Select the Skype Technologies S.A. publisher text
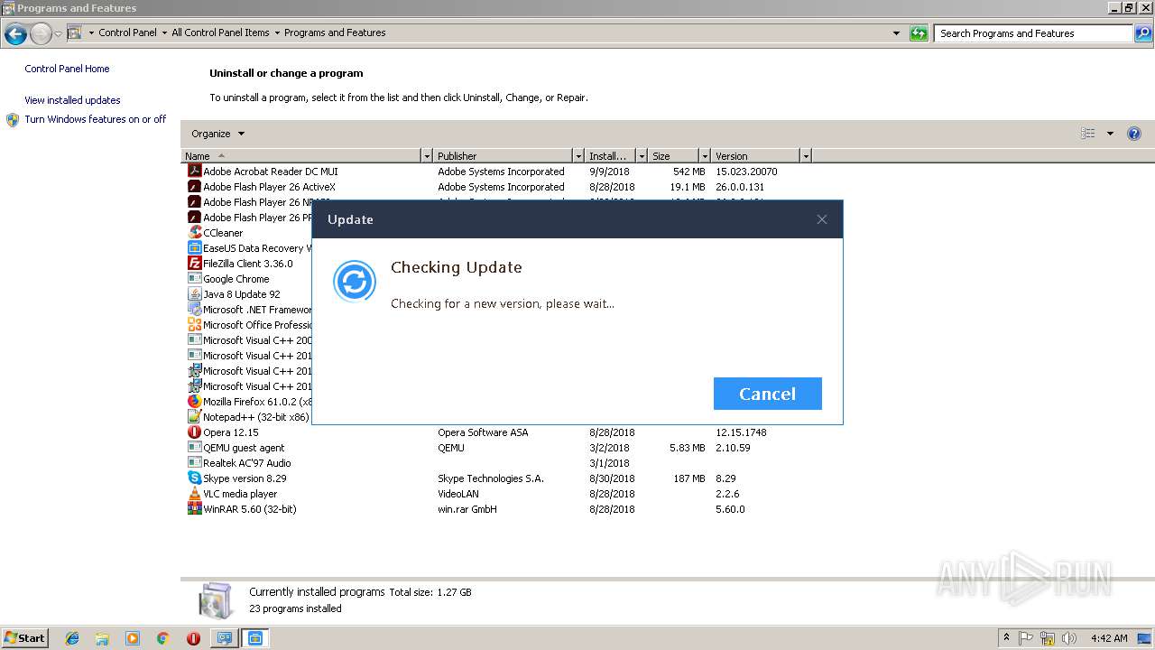The height and width of the screenshot is (650, 1155). 491,478
